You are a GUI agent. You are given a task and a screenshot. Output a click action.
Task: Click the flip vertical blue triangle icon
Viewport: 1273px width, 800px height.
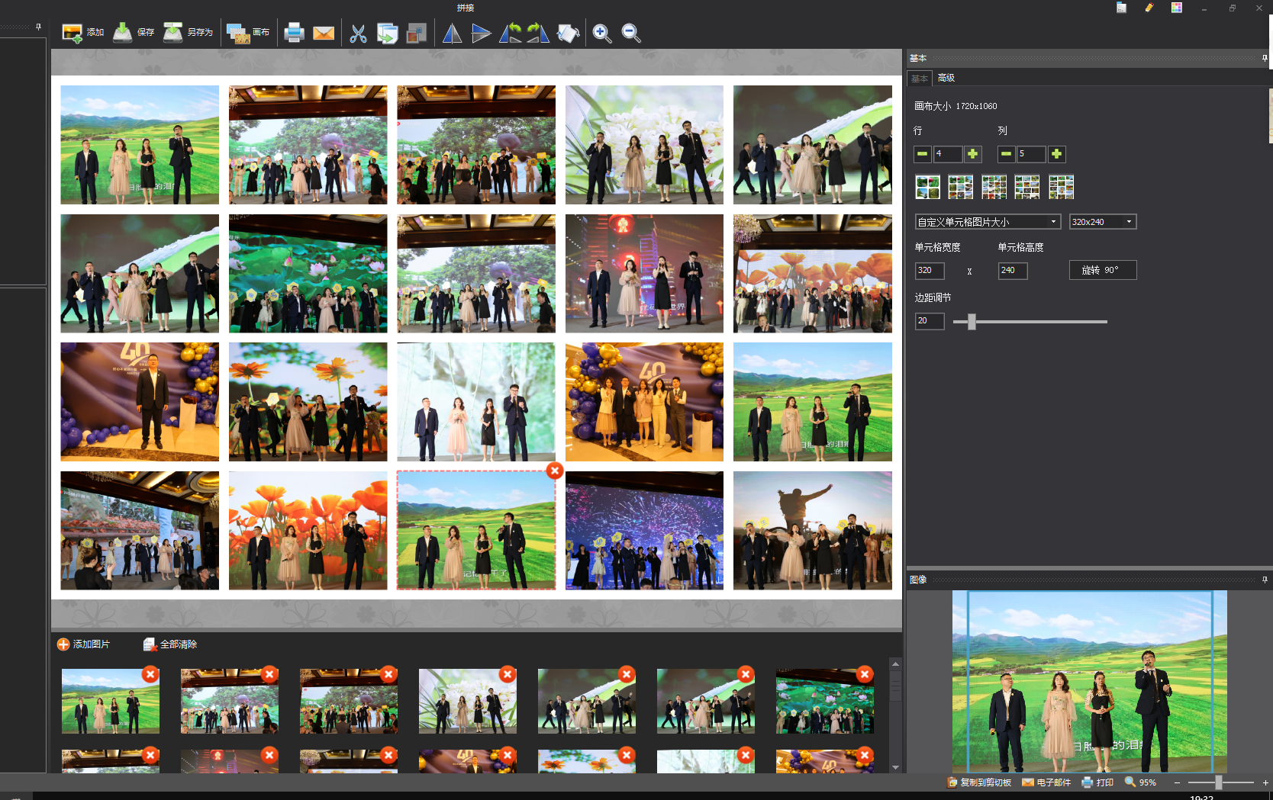pyautogui.click(x=481, y=33)
